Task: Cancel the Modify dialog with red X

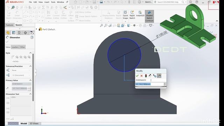Action: [x=141, y=76]
